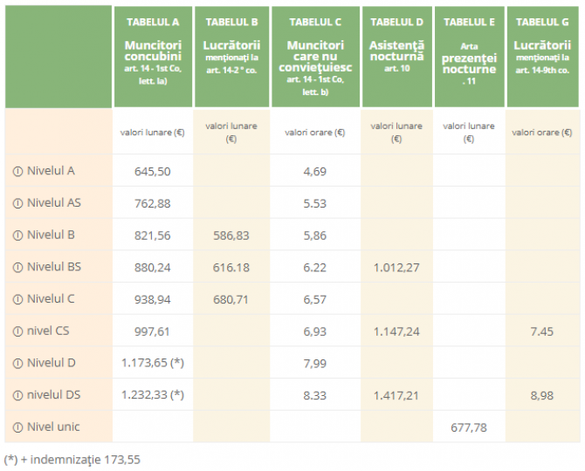
Task: Click the Nivelul BS row label
Action: coord(54,267)
